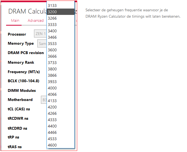Choose 3733 in frequency list
Viewport: 187px width, 152px height.
coord(61,63)
